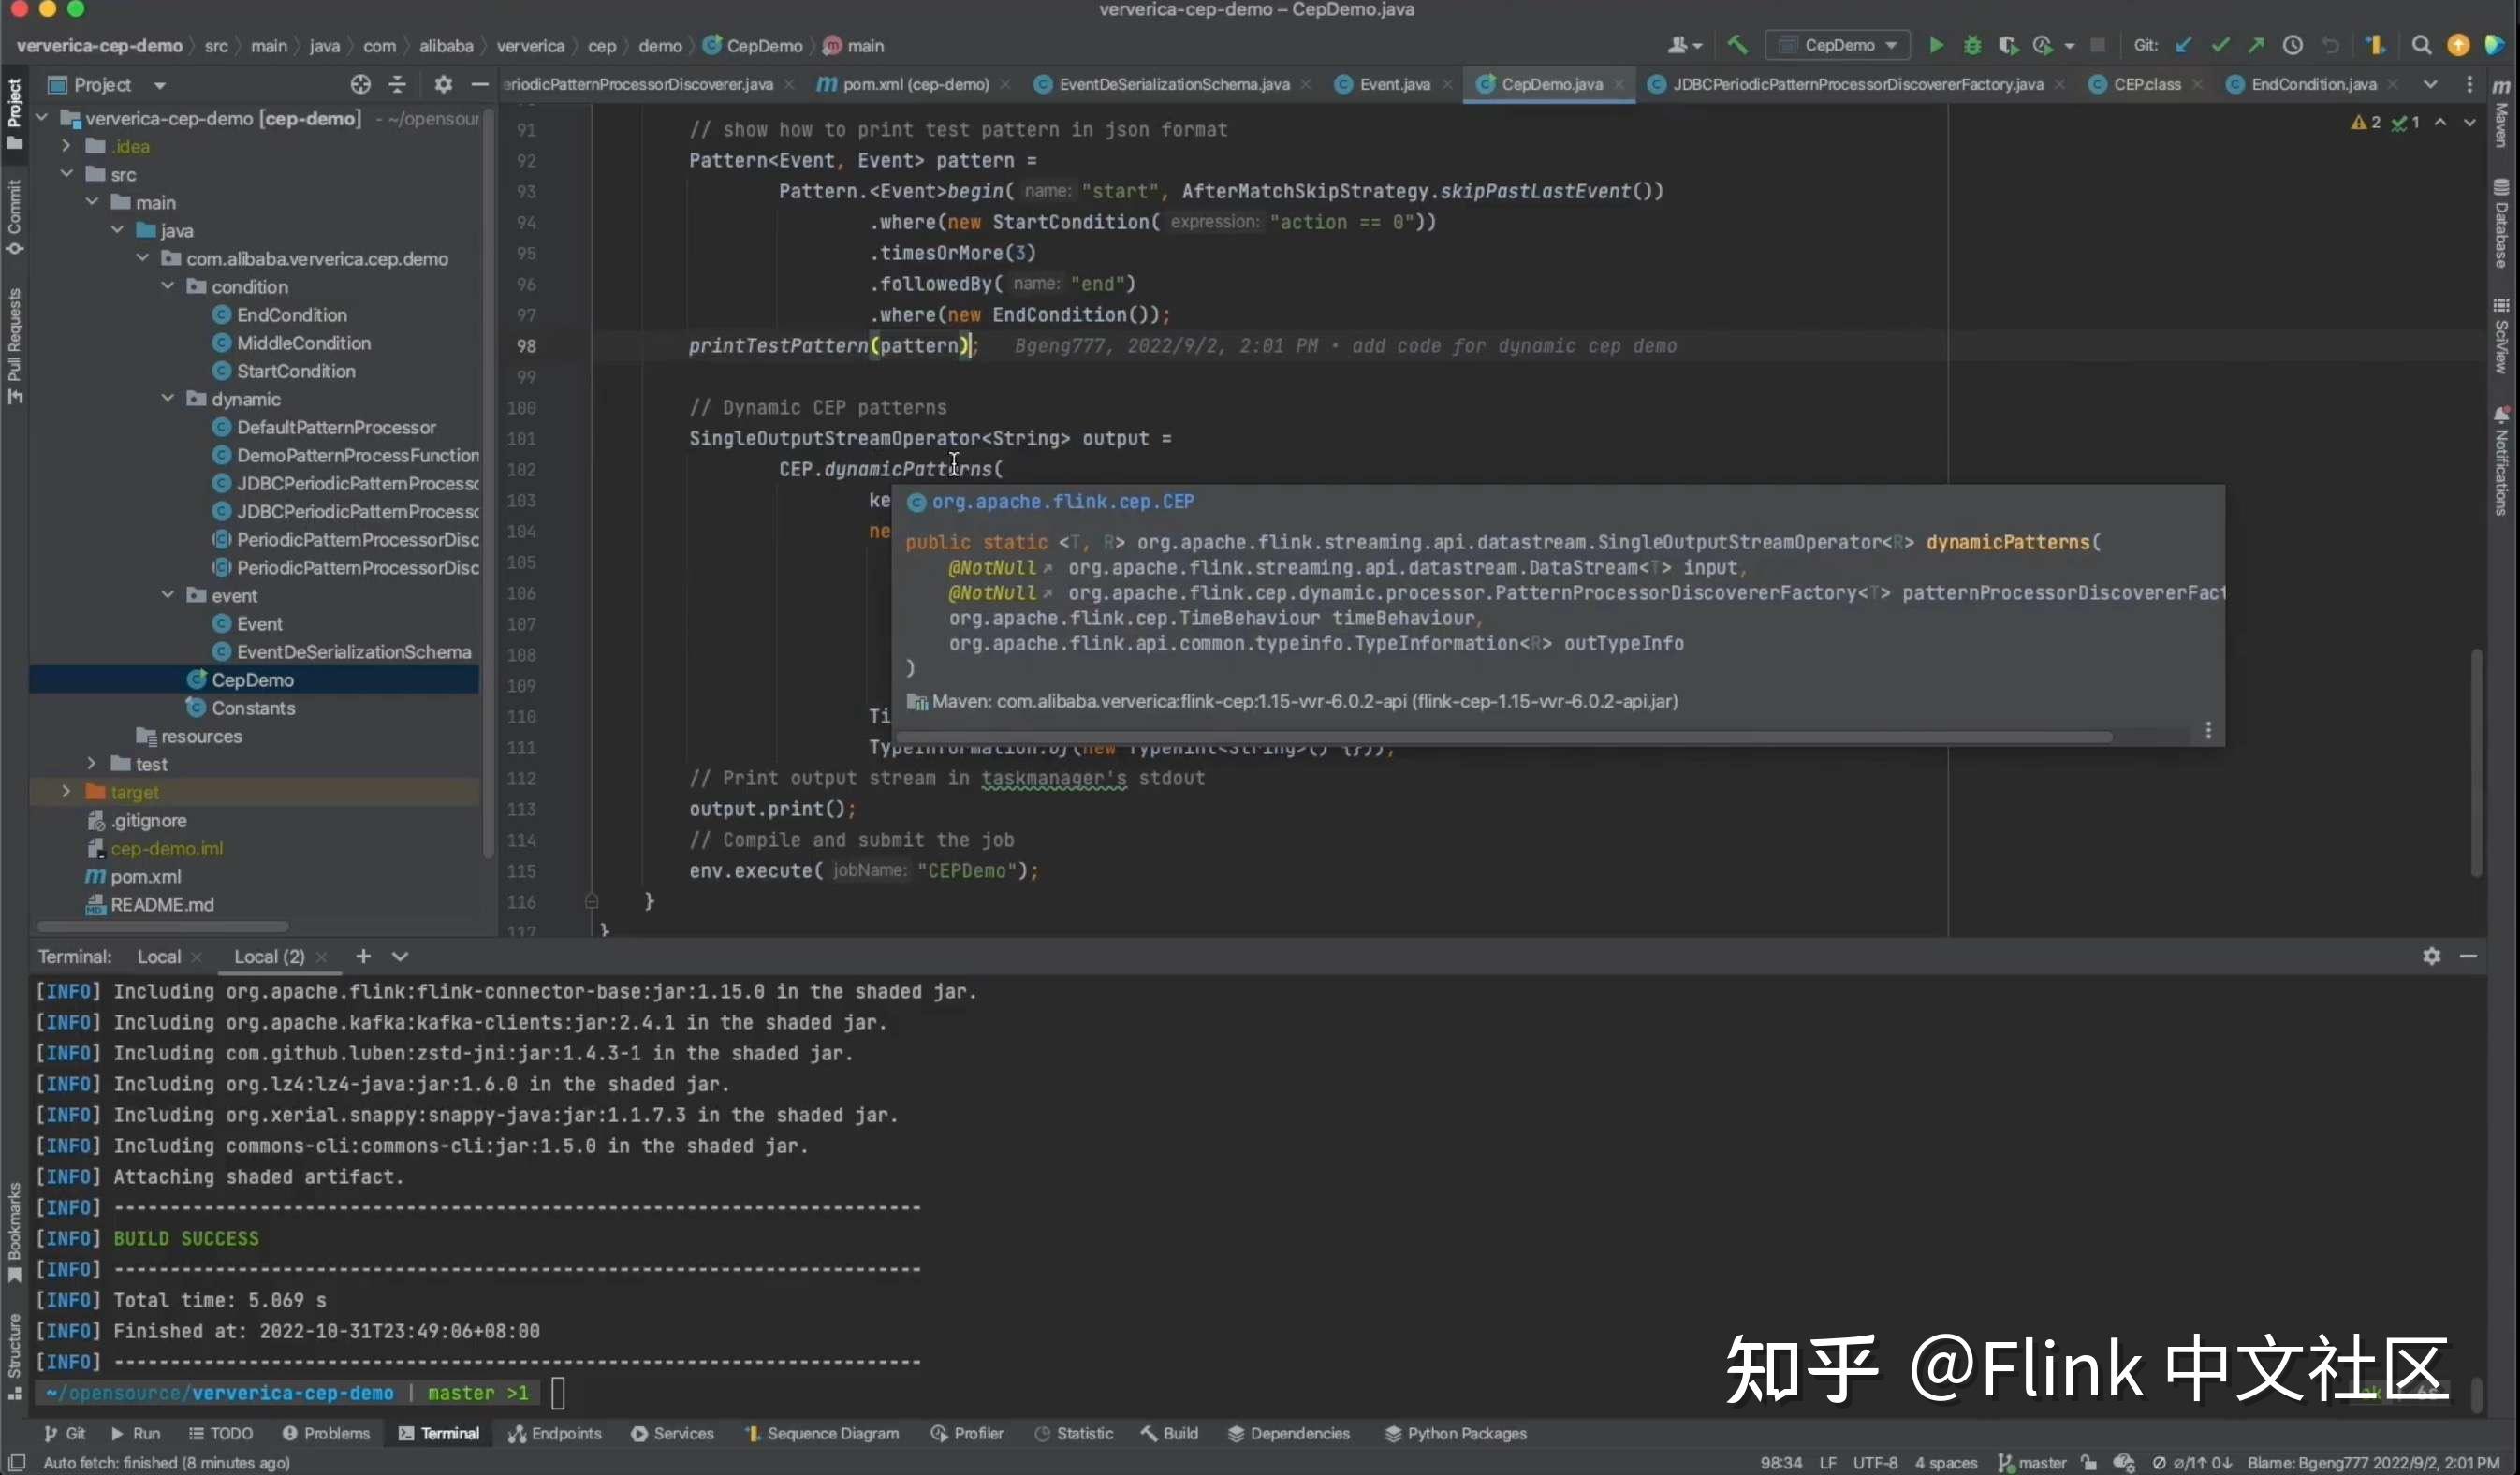Toggle the Maven tool window on right
Viewport: 2520px width, 1475px height.
click(2502, 112)
